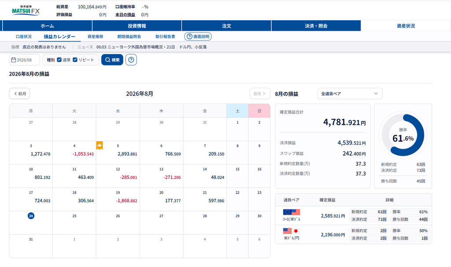Click the ユーロ/米ドル profit 2,585.921円
The height and width of the screenshot is (267, 451).
pyautogui.click(x=333, y=216)
